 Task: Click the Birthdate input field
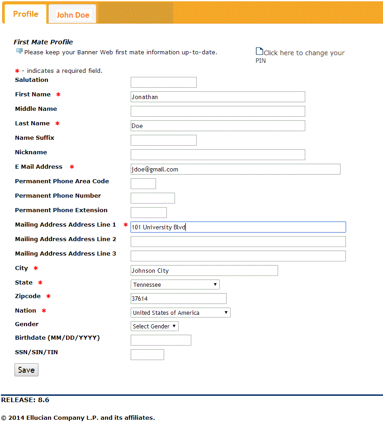tap(161, 340)
